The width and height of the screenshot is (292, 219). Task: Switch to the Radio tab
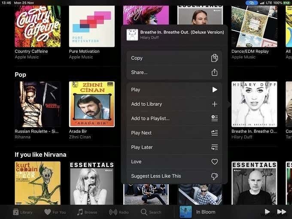119,212
